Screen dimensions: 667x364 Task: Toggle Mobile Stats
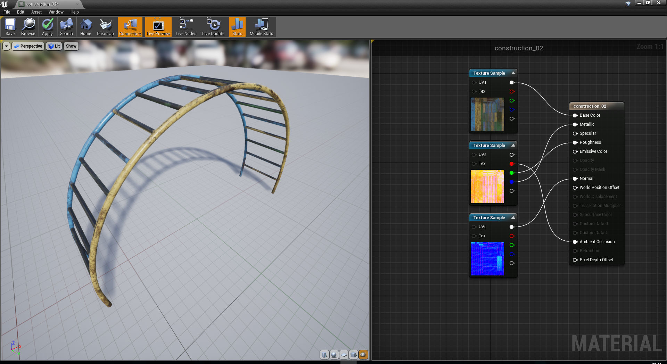(x=261, y=27)
